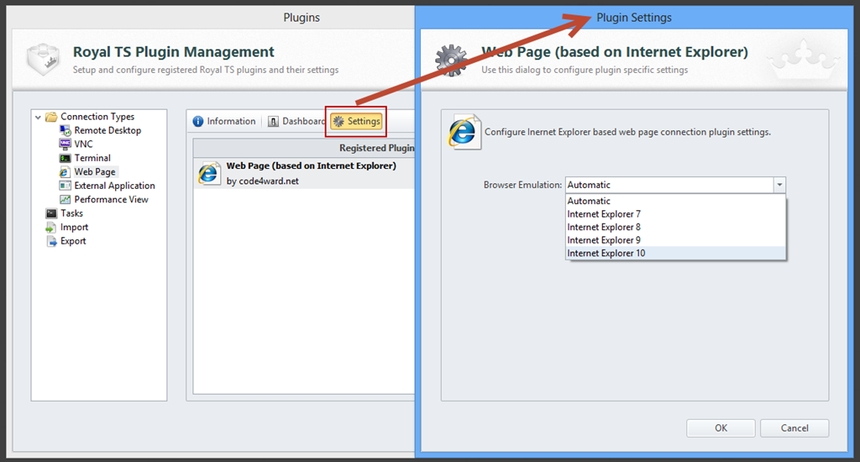The width and height of the screenshot is (860, 462).
Task: Select Web Page connection type
Action: (x=95, y=171)
